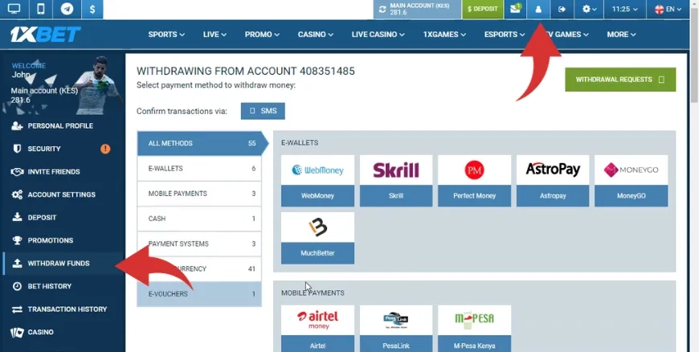Open the time 11:25 dropdown
Image resolution: width=699 pixels, height=352 pixels.
pos(624,9)
